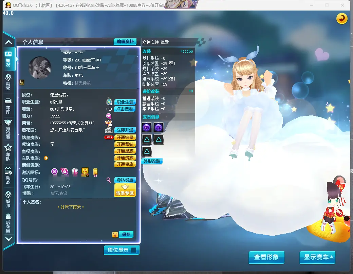This screenshot has width=353, height=274.
Task: Click the charm value 19522
Action: click(x=55, y=116)
